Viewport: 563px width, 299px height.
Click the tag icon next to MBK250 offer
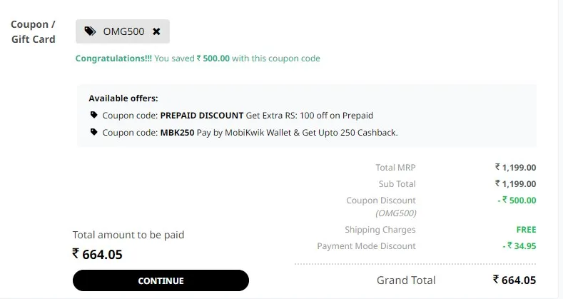pos(93,132)
